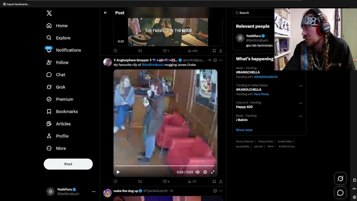This screenshot has height=201, width=357.
Task: Bookmark the Anglosphere Groyper post
Action: coord(214,181)
